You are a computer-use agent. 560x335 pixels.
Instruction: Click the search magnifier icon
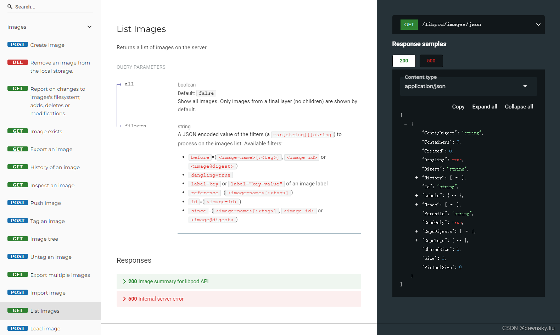pos(10,6)
